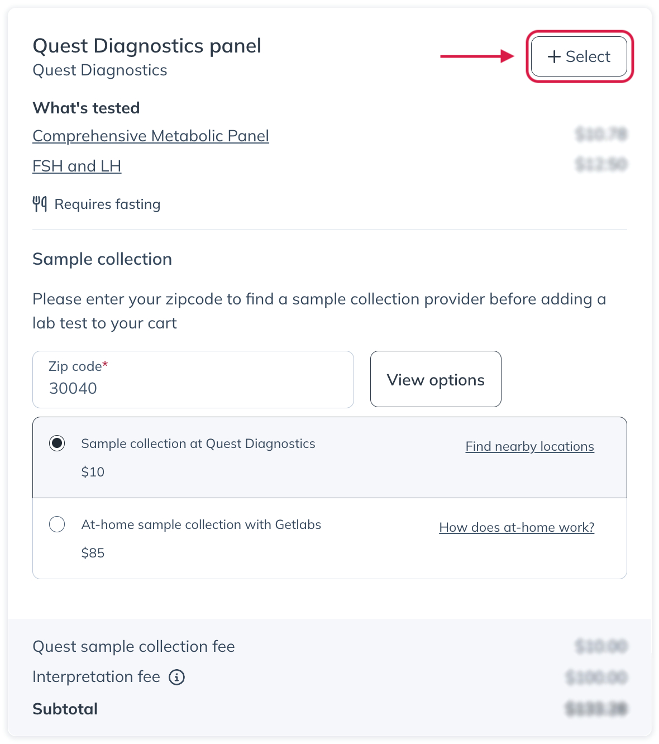Open the Interpretation fee info icon
659x744 pixels.
pyautogui.click(x=176, y=677)
